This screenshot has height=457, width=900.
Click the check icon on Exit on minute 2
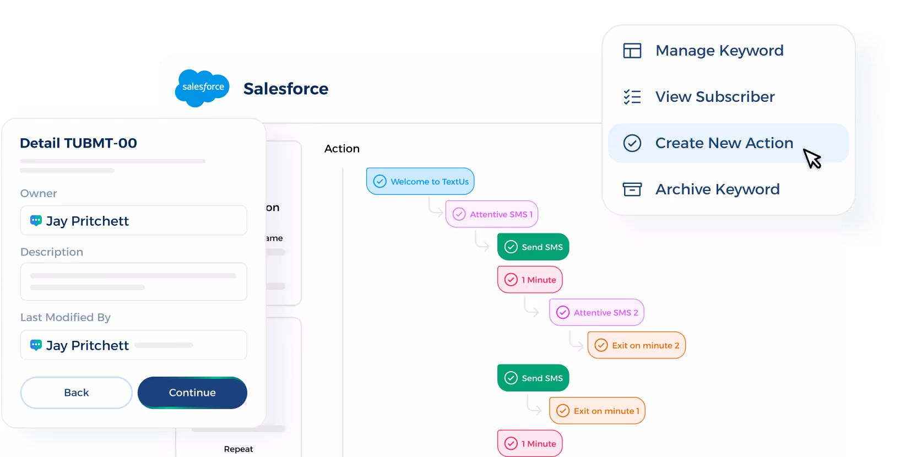coord(601,345)
